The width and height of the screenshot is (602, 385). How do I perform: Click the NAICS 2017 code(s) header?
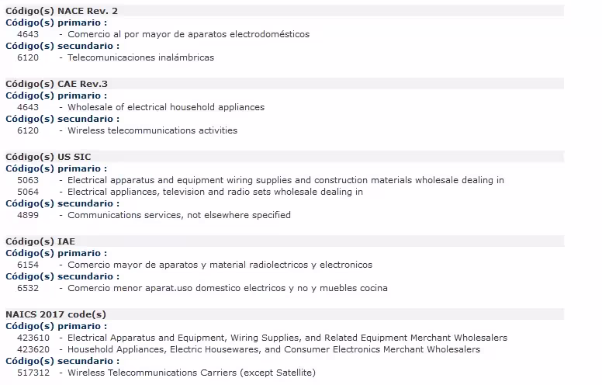56,314
